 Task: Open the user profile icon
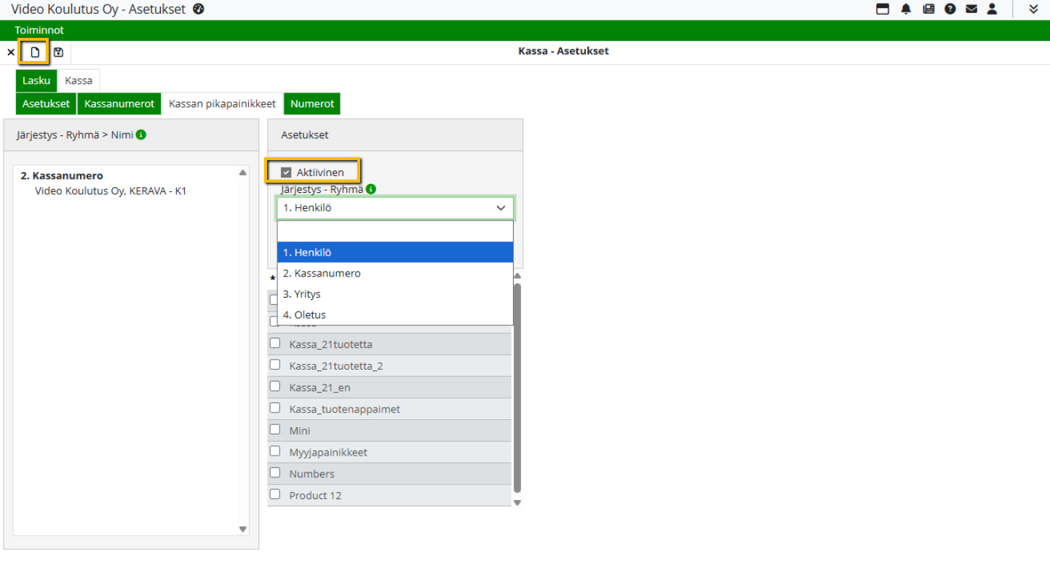992,9
